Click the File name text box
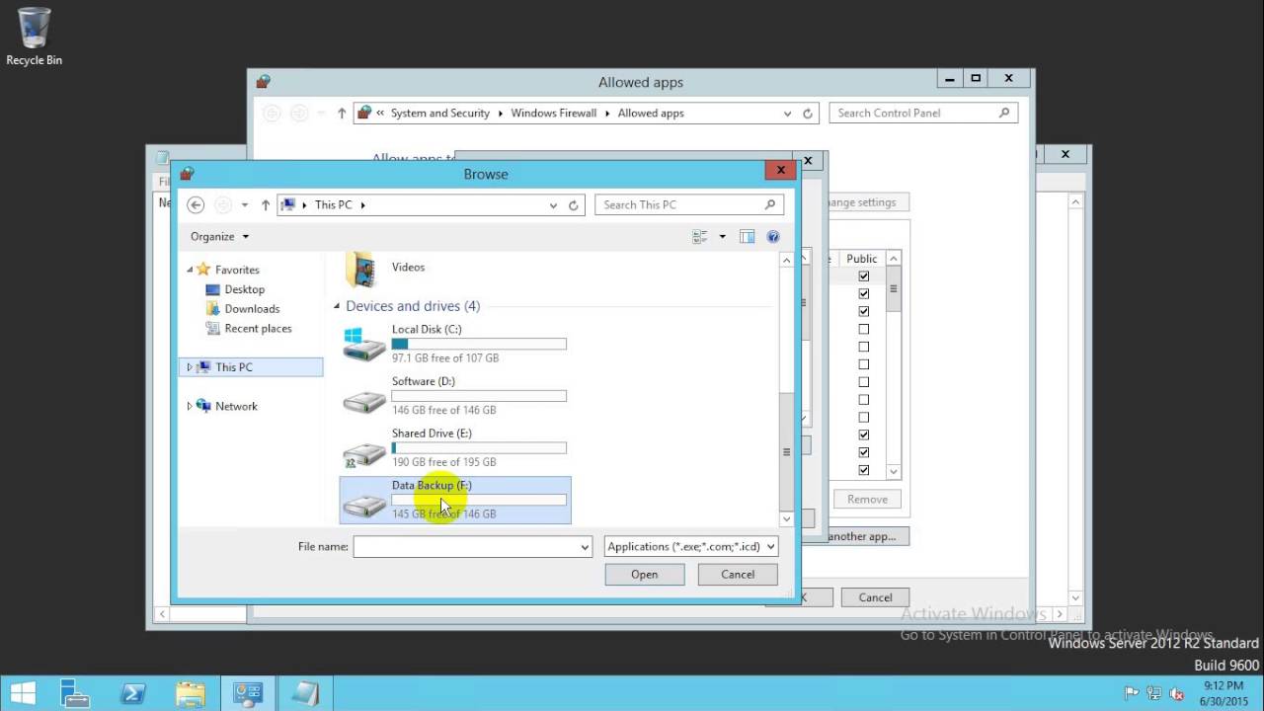This screenshot has height=711, width=1264. coord(466,546)
